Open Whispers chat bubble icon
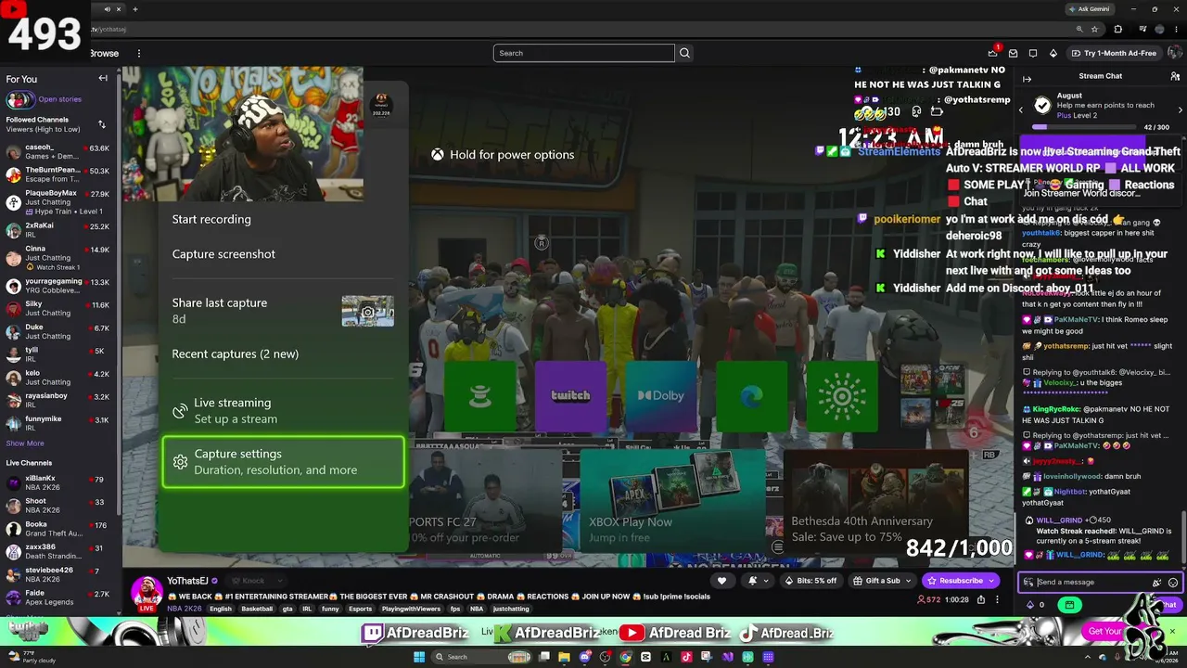1187x668 pixels. tap(1033, 53)
